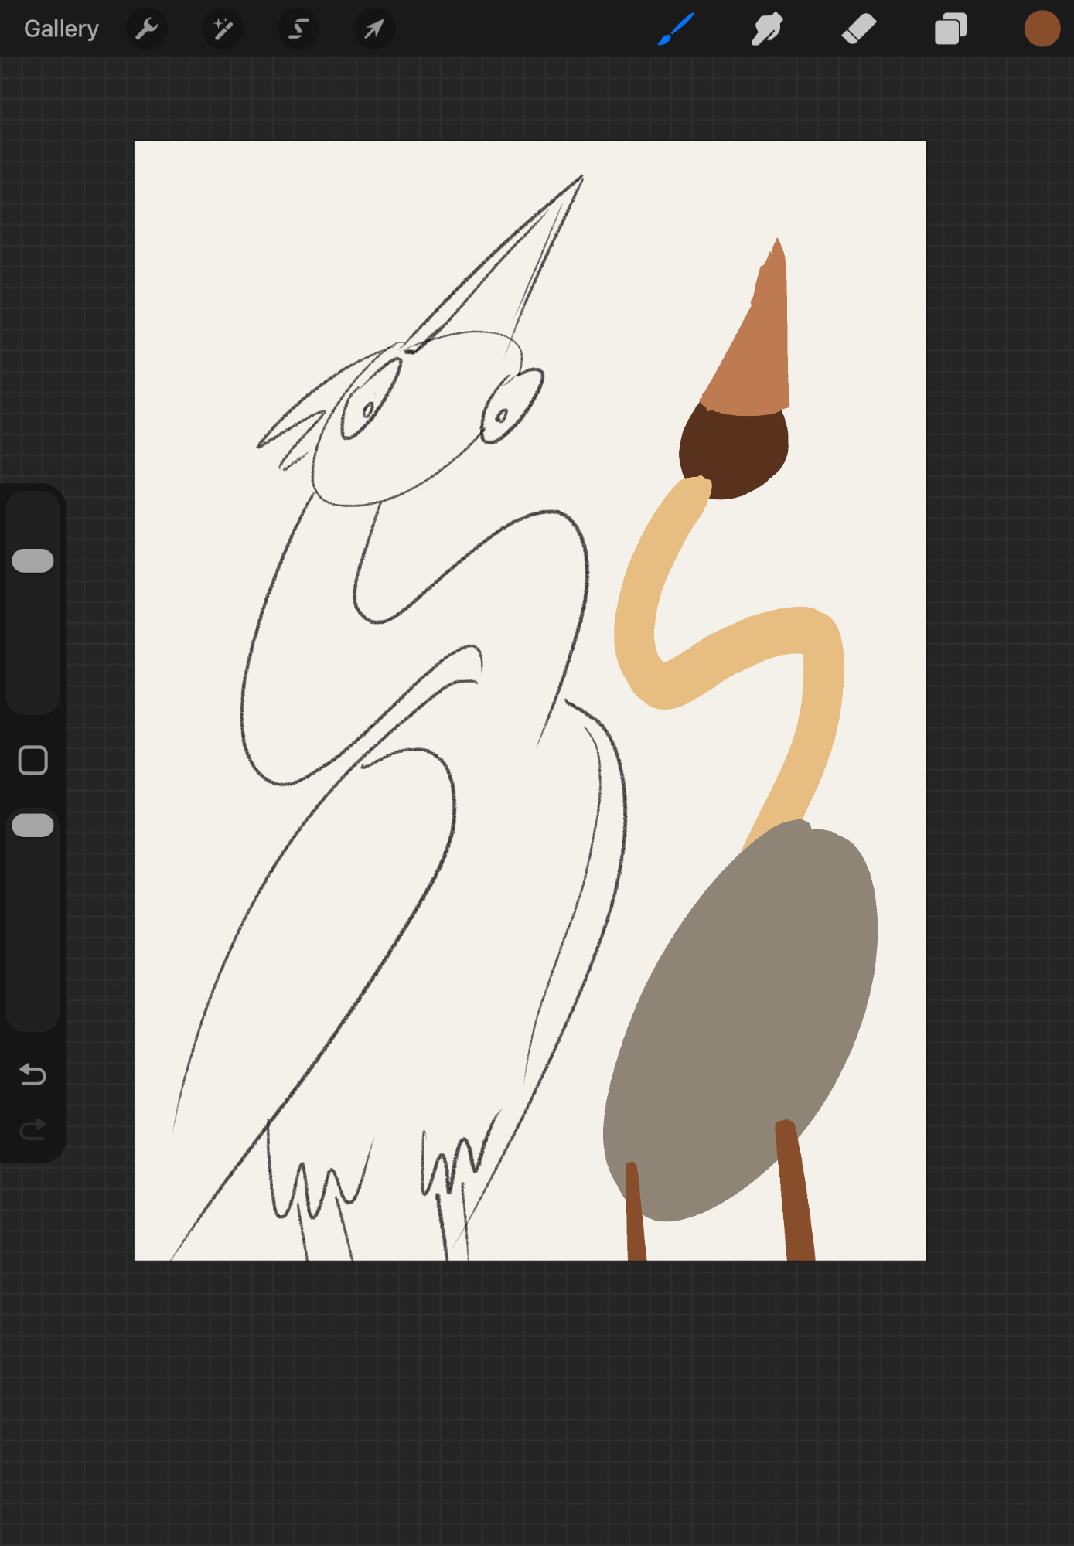Open the active brown color swatch
Screen dimensions: 1074x1546
point(1042,29)
